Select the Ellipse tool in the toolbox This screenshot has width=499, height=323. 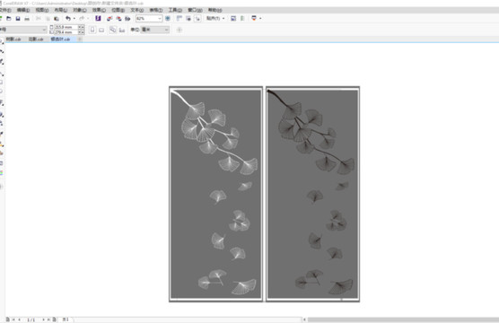(x=2, y=92)
